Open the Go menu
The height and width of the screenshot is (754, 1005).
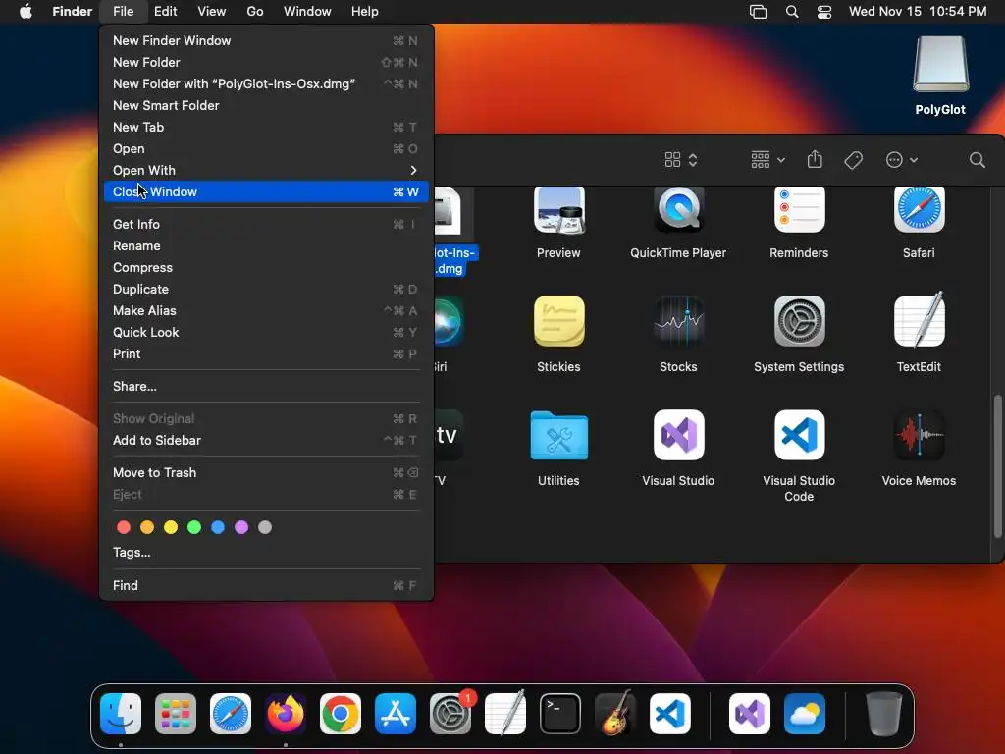coord(255,12)
